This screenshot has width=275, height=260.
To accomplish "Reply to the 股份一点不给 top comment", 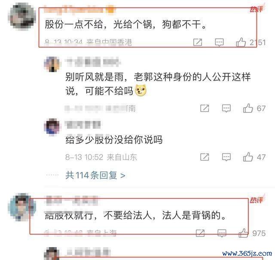I will tap(220, 42).
